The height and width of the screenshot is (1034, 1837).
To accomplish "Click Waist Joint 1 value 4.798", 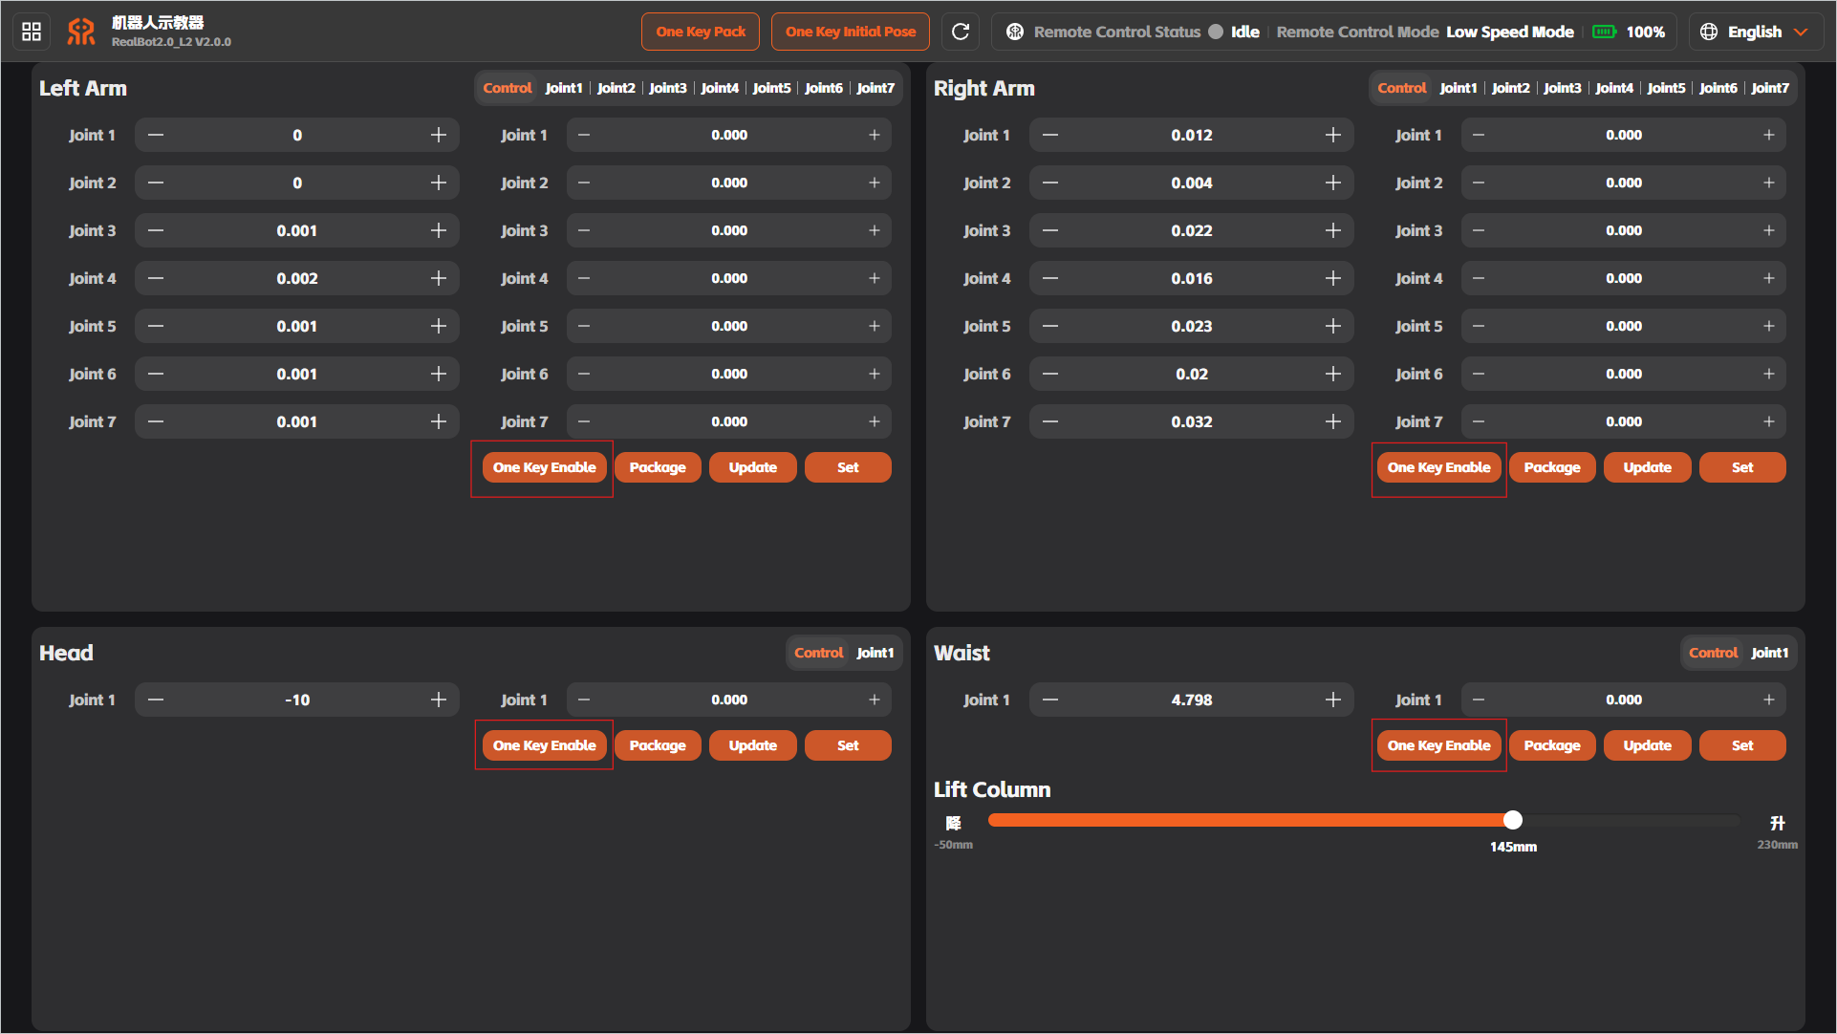I will click(x=1192, y=700).
